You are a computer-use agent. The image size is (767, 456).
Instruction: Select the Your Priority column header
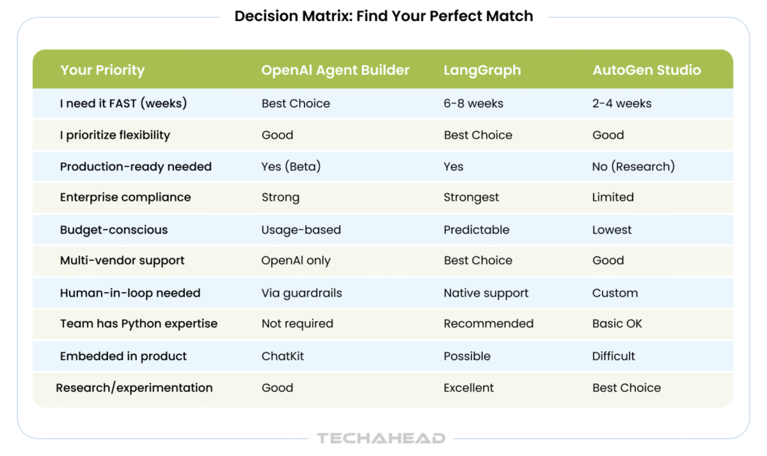tap(103, 70)
